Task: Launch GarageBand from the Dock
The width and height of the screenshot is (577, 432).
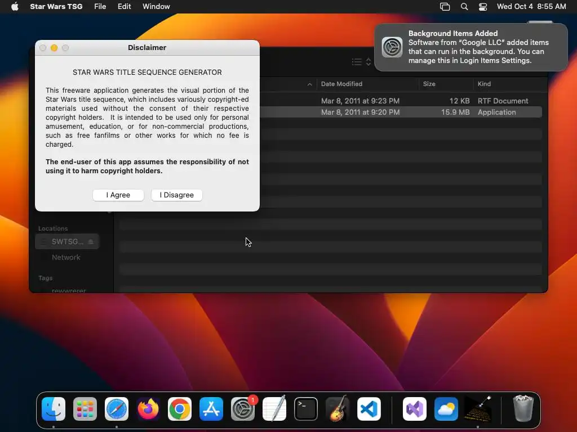Action: [x=338, y=409]
